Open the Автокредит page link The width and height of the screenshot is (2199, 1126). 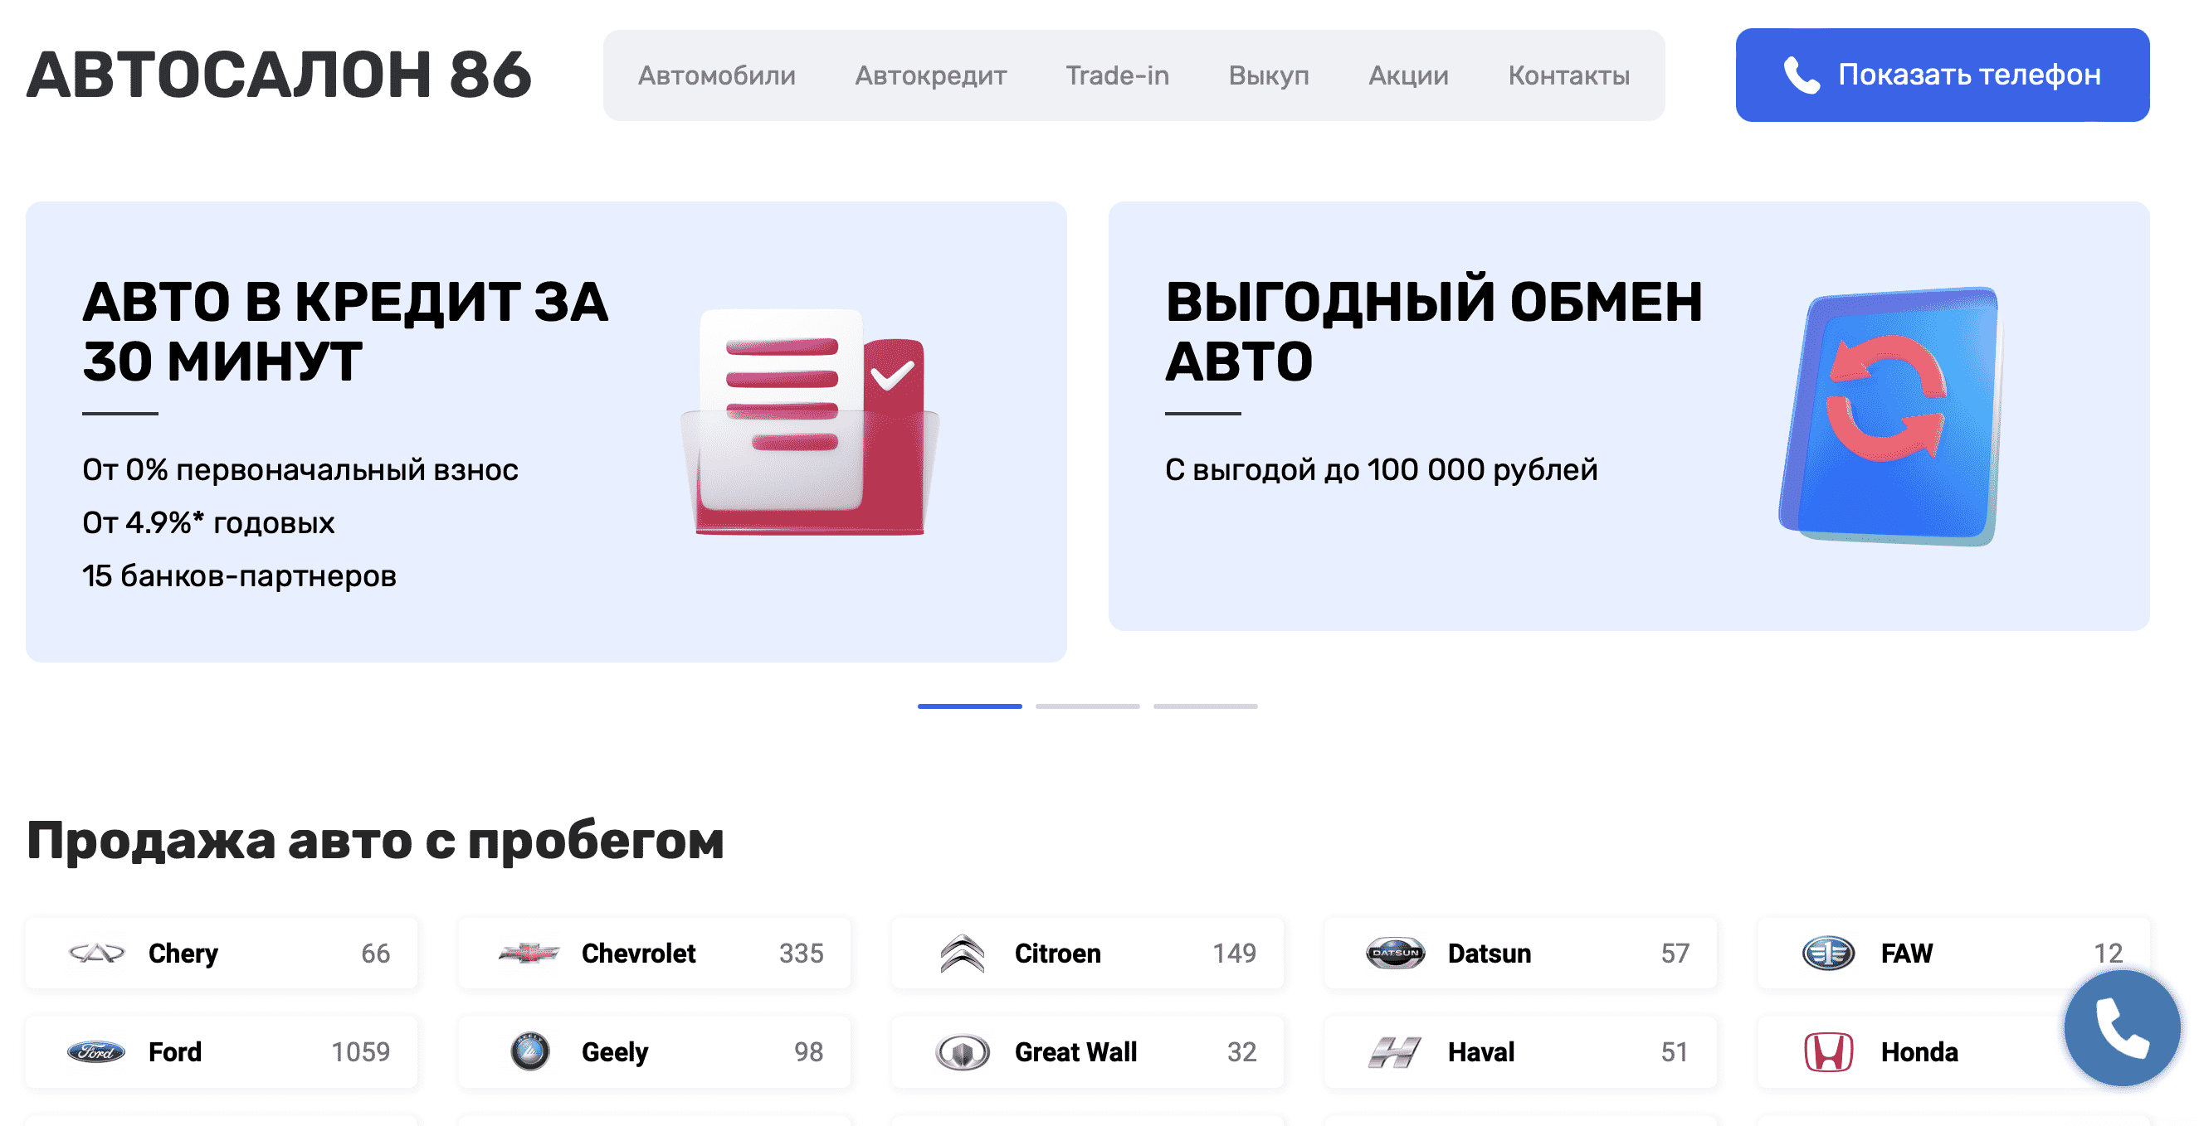(x=929, y=75)
